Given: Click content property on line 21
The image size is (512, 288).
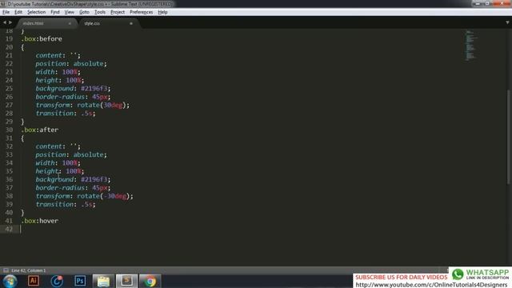Looking at the screenshot, I should (49, 55).
